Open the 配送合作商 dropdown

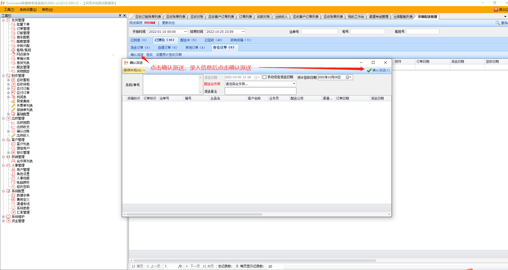tap(294, 84)
